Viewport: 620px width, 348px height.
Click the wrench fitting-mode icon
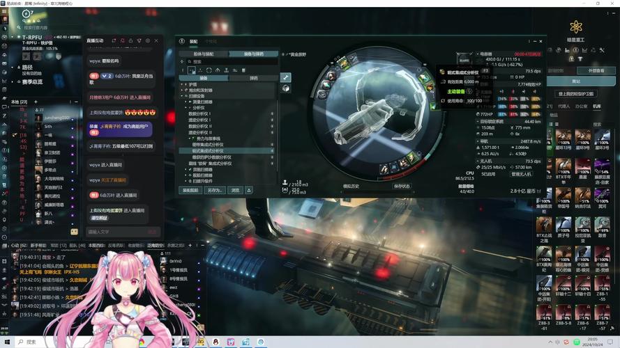285,77
